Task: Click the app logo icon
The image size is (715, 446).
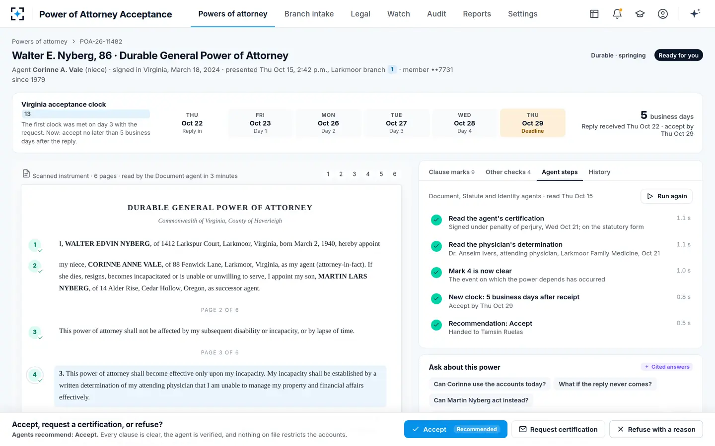Action: click(x=17, y=14)
